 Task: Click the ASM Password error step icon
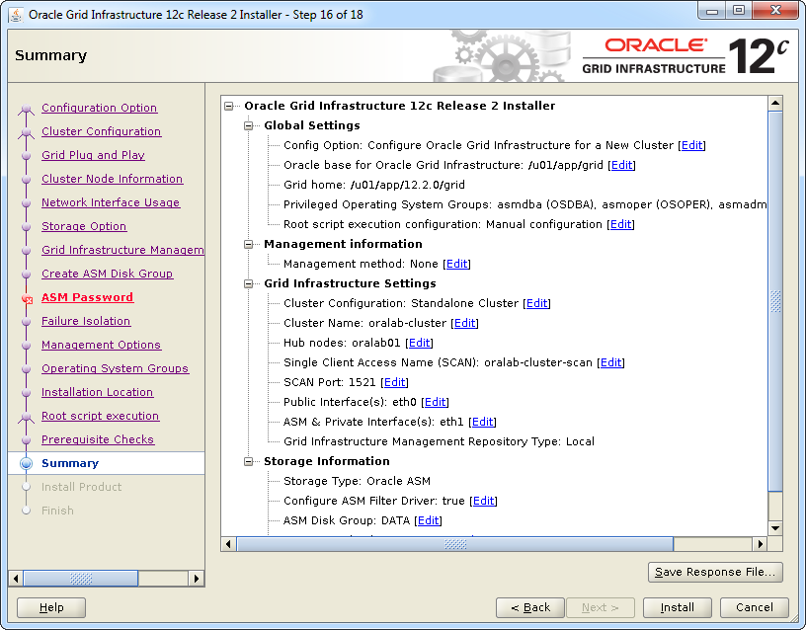click(27, 298)
